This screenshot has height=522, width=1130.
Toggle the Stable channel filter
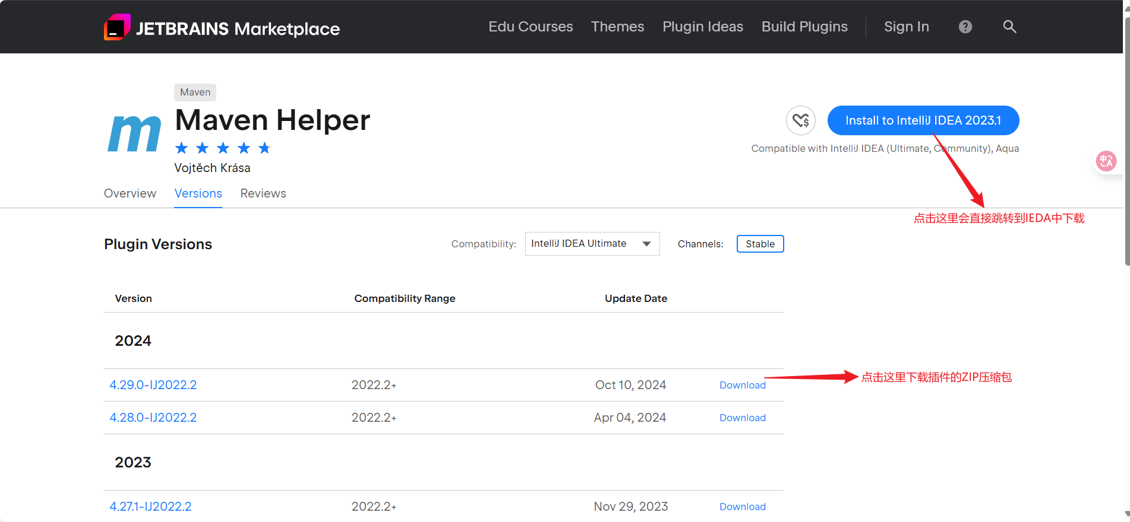[760, 244]
